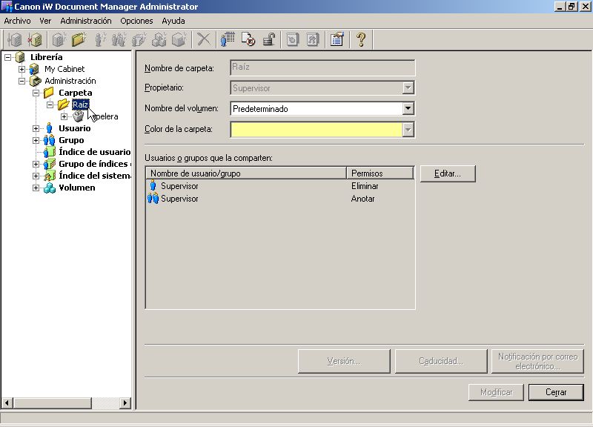593x427 pixels.
Task: Click the new folder toolbar icon
Action: coord(79,39)
